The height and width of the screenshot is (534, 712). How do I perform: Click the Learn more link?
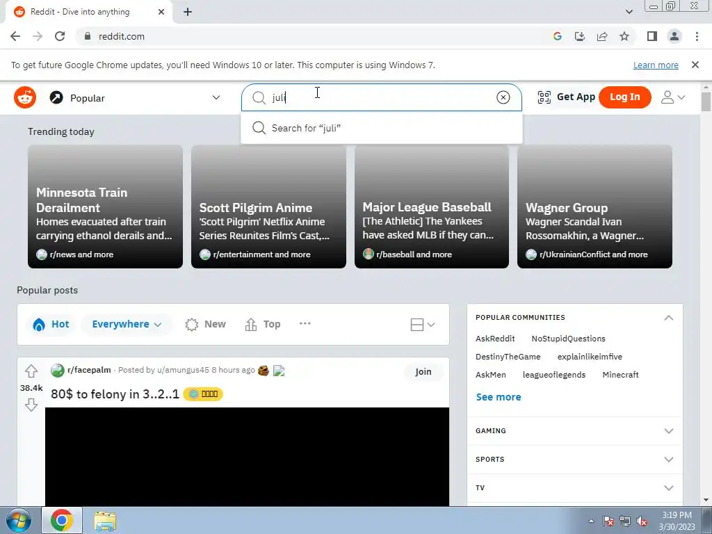[656, 65]
